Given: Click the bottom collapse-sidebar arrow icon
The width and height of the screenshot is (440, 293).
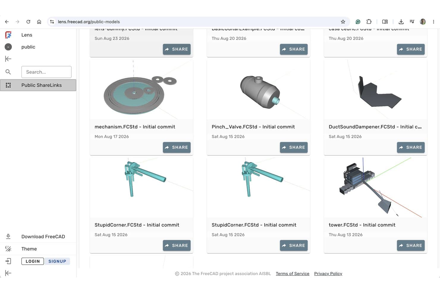Looking at the screenshot, I should pyautogui.click(x=8, y=273).
